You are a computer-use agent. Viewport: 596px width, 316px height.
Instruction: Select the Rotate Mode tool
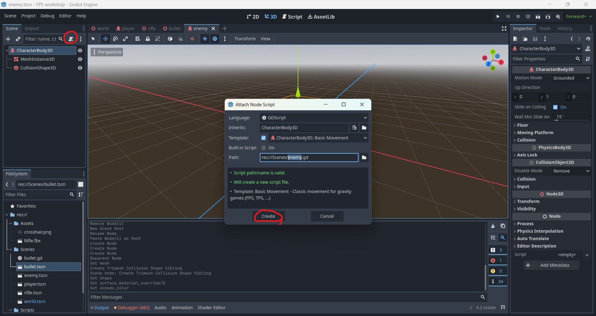pyautogui.click(x=115, y=39)
